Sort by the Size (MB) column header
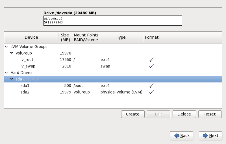The image size is (226, 144). 65,37
